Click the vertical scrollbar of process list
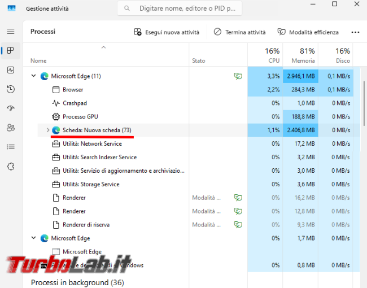The image size is (367, 288). tap(364, 103)
